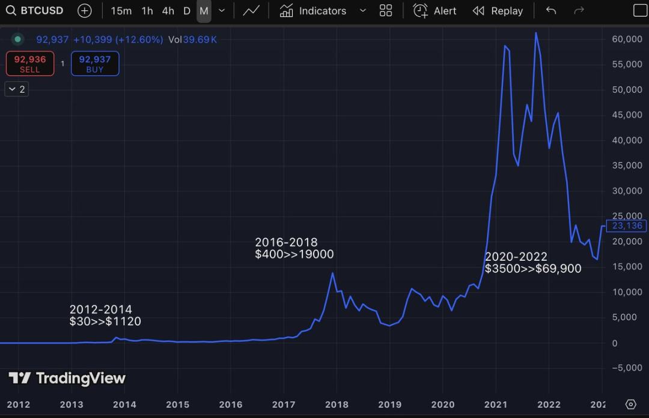
Task: Switch to the 4h timeframe
Action: pyautogui.click(x=168, y=11)
